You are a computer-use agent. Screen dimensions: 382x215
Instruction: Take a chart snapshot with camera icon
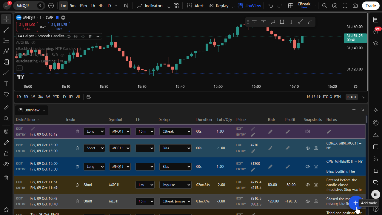(x=355, y=6)
